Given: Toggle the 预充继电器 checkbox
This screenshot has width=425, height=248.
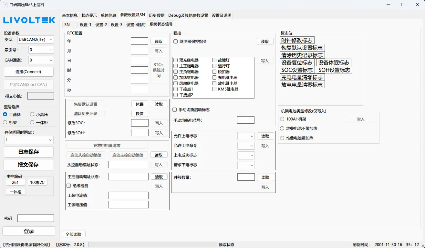Looking at the screenshot, I should pos(176,60).
